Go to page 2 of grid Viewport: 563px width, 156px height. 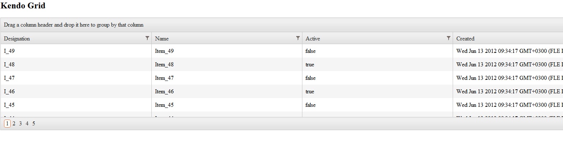(14, 124)
